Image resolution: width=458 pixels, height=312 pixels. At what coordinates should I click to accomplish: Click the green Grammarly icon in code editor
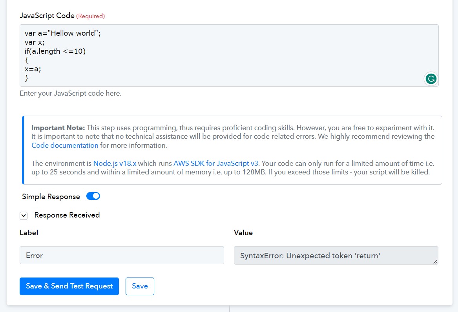point(431,79)
